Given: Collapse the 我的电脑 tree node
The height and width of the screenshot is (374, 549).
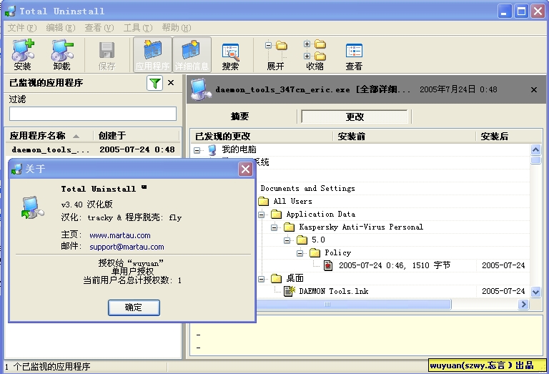Looking at the screenshot, I should point(197,150).
